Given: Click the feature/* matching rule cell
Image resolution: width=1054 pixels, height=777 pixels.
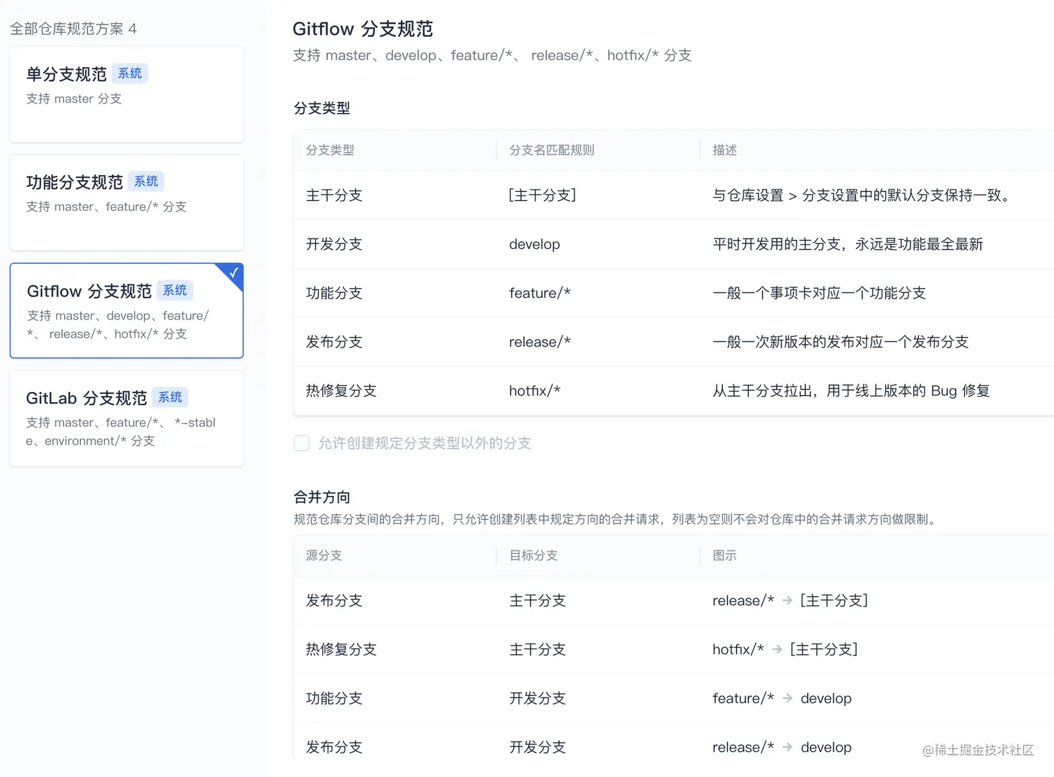Looking at the screenshot, I should click(x=540, y=293).
